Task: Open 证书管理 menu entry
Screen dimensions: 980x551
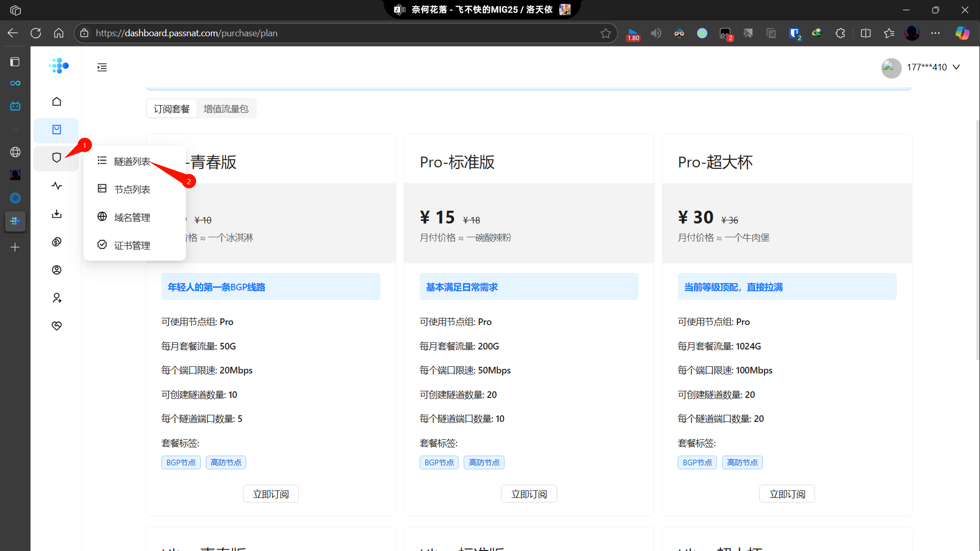Action: (x=132, y=245)
